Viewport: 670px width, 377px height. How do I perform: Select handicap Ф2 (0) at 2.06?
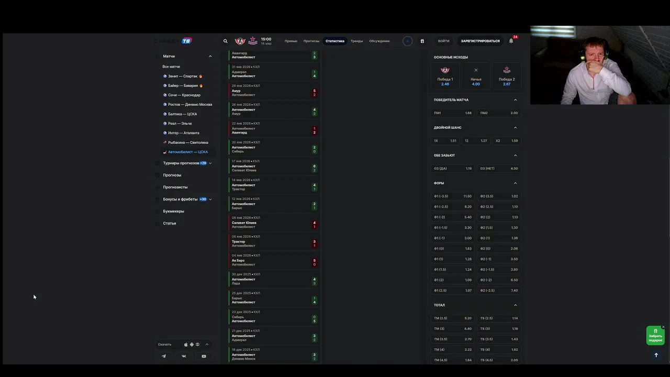[x=499, y=248]
